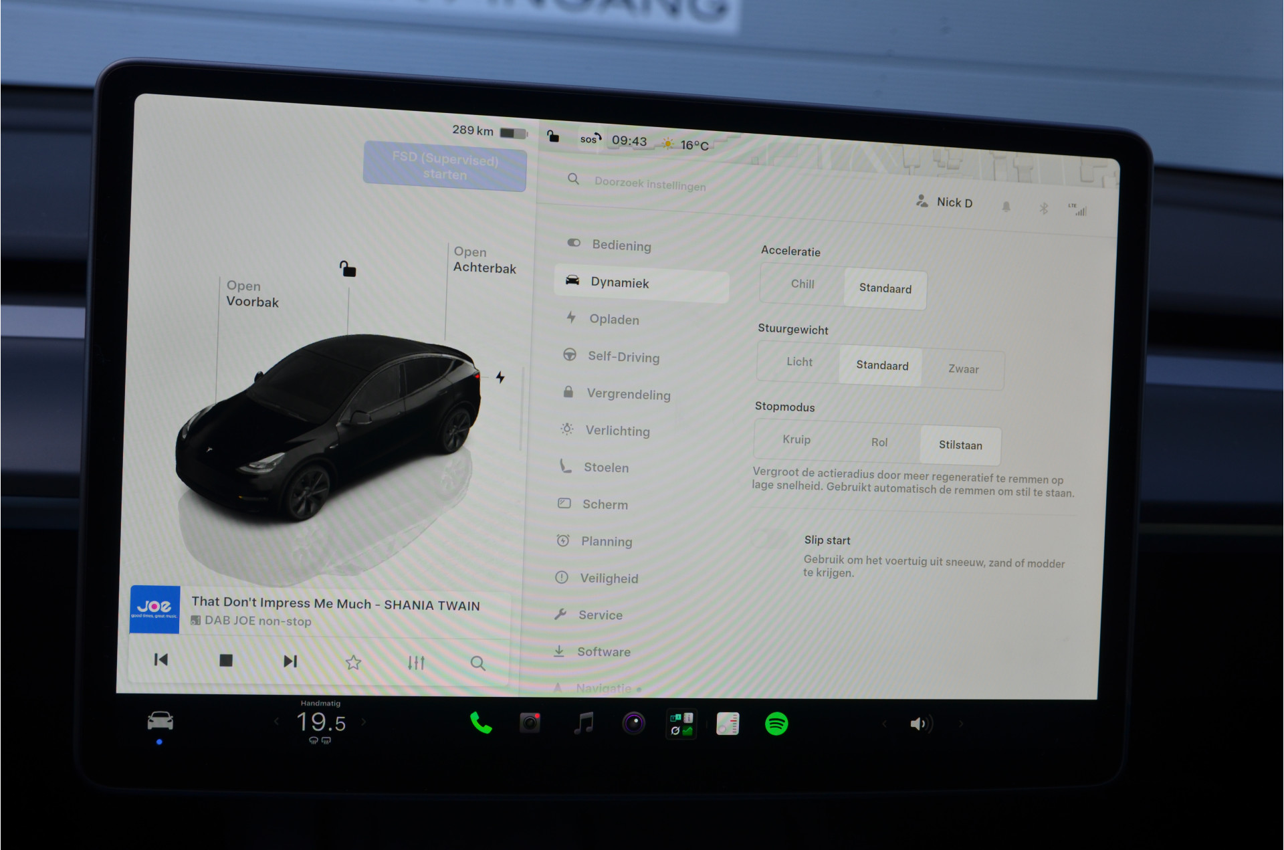The image size is (1284, 850).
Task: Stop playback with the square button
Action: point(226,660)
